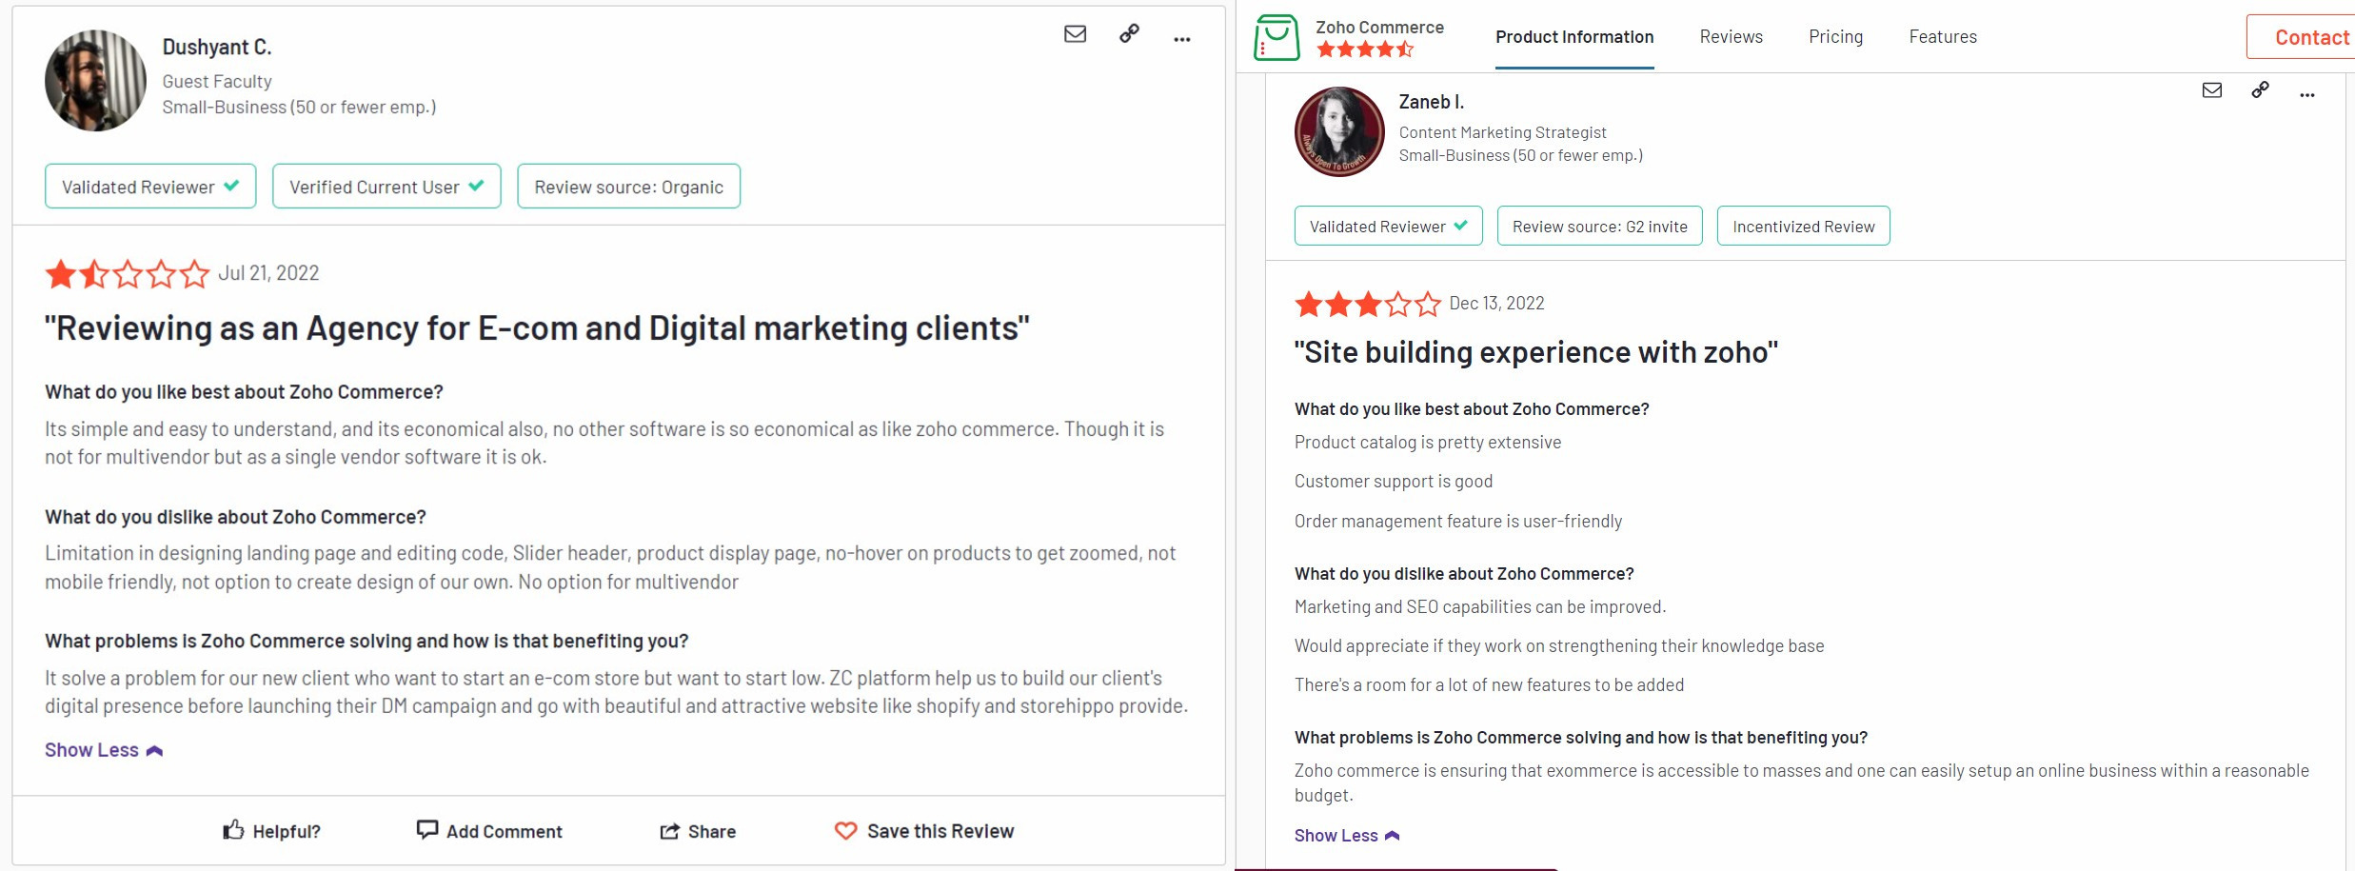Viewport: 2355px width, 871px height.
Task: Copy a shareable link to Zaneb's review
Action: click(2260, 91)
